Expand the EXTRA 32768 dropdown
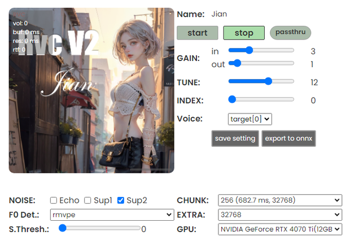 [280, 215]
